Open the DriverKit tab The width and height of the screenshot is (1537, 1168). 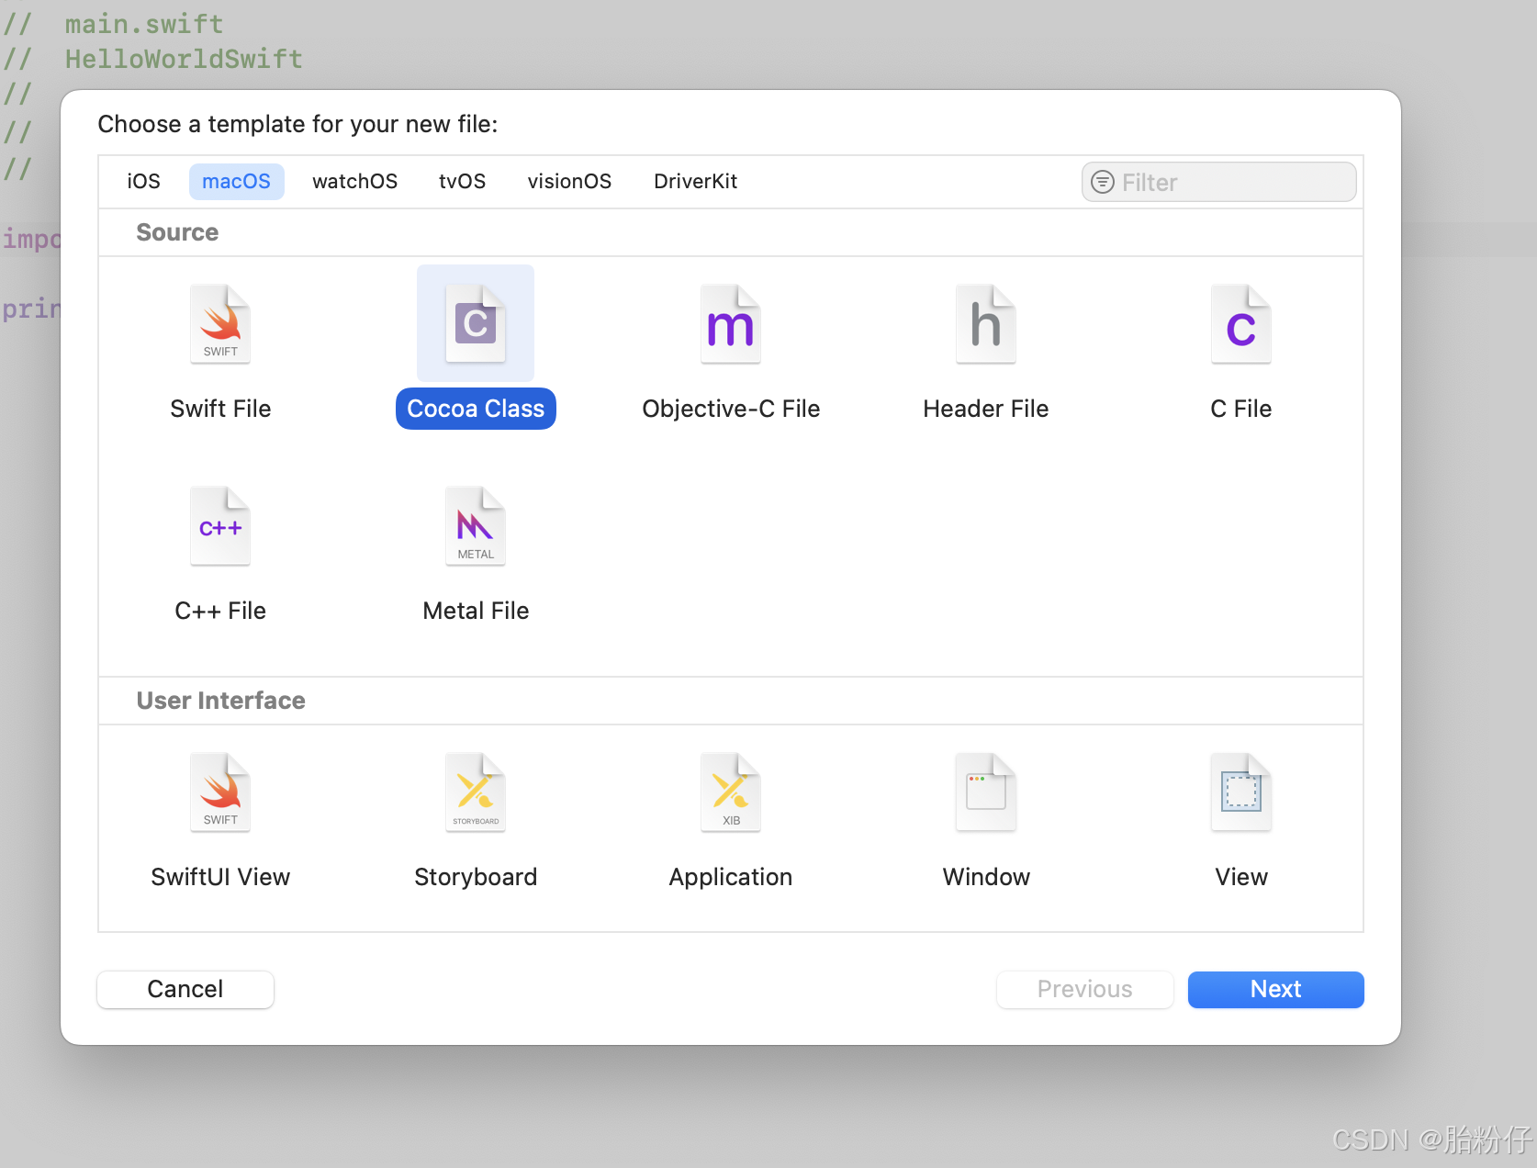(x=695, y=182)
